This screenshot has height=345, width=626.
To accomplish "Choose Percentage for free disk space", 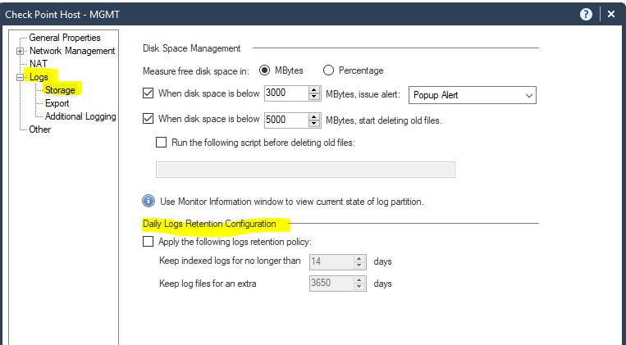I will click(x=328, y=70).
